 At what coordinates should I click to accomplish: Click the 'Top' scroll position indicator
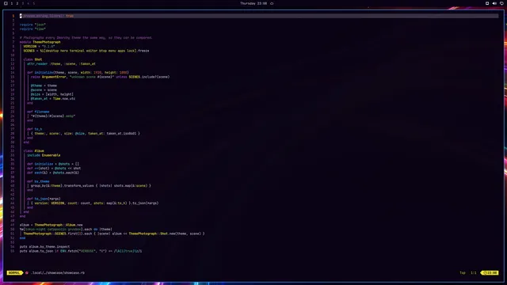[463, 272]
